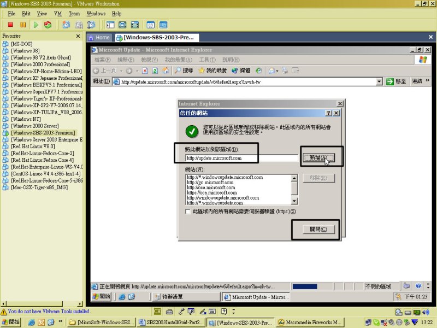Screen dimensions: 437x328
Task: Open the VMware Windows menu
Action: coord(96,14)
